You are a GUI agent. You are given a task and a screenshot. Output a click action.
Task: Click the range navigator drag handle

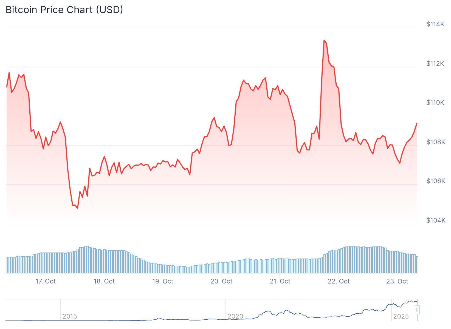click(417, 310)
